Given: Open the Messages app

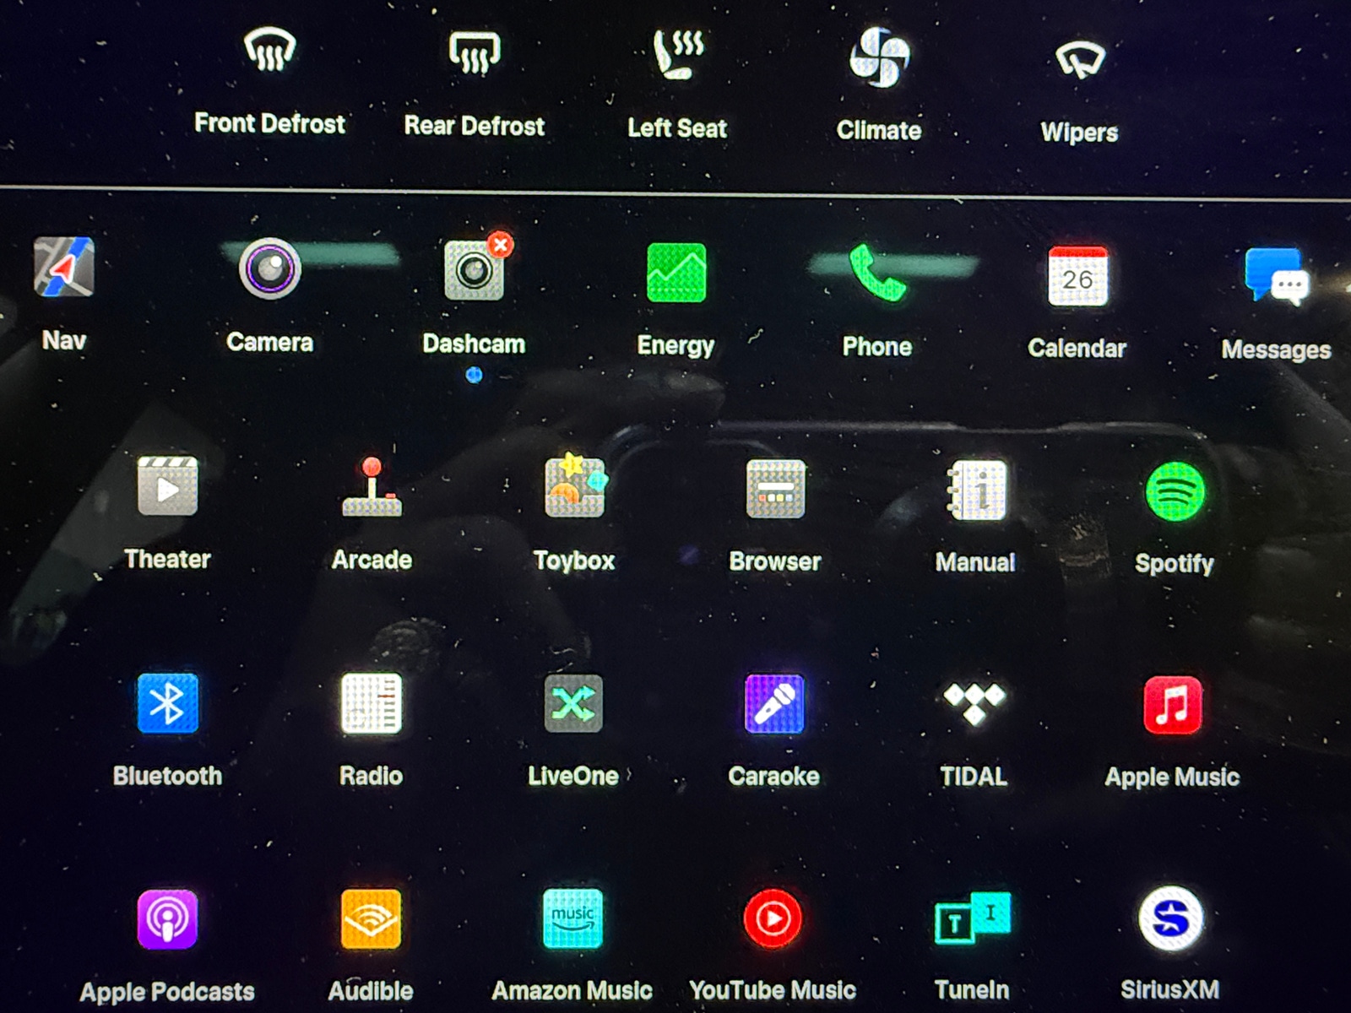Looking at the screenshot, I should pos(1276,277).
